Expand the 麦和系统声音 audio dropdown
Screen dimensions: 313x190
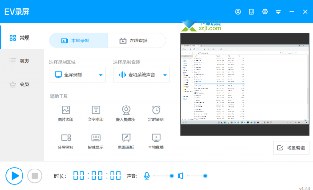click(141, 75)
